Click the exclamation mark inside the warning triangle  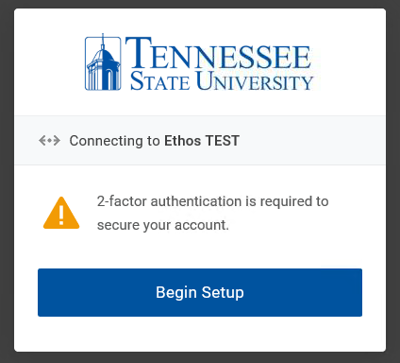[x=61, y=215]
